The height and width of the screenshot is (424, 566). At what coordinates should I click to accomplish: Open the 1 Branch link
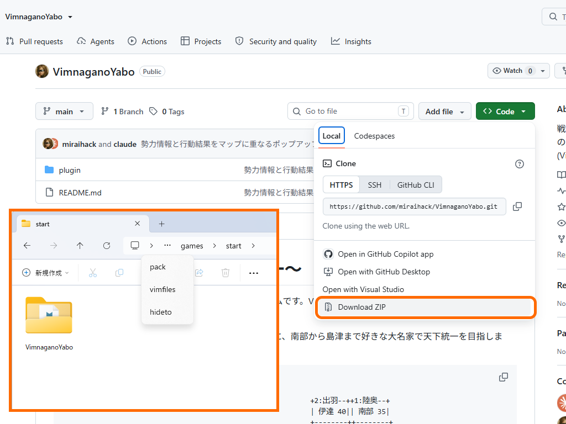tap(122, 112)
